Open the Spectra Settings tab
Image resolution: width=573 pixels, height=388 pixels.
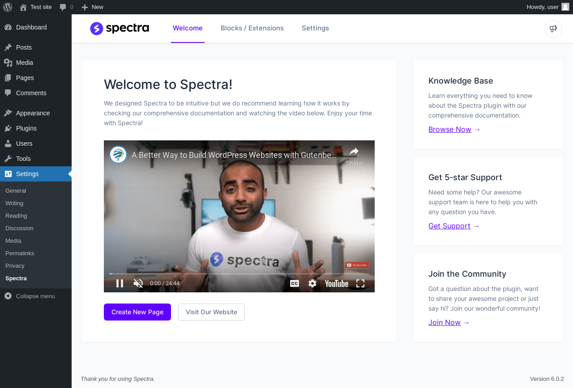tap(315, 28)
